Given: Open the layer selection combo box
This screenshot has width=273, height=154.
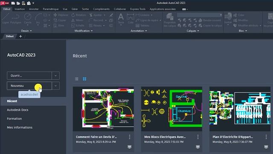Looking at the screenshot, I should pos(200,15).
